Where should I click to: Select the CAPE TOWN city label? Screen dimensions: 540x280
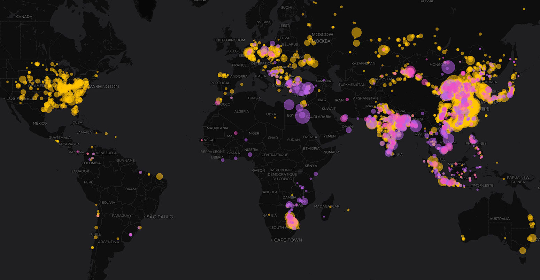288,240
